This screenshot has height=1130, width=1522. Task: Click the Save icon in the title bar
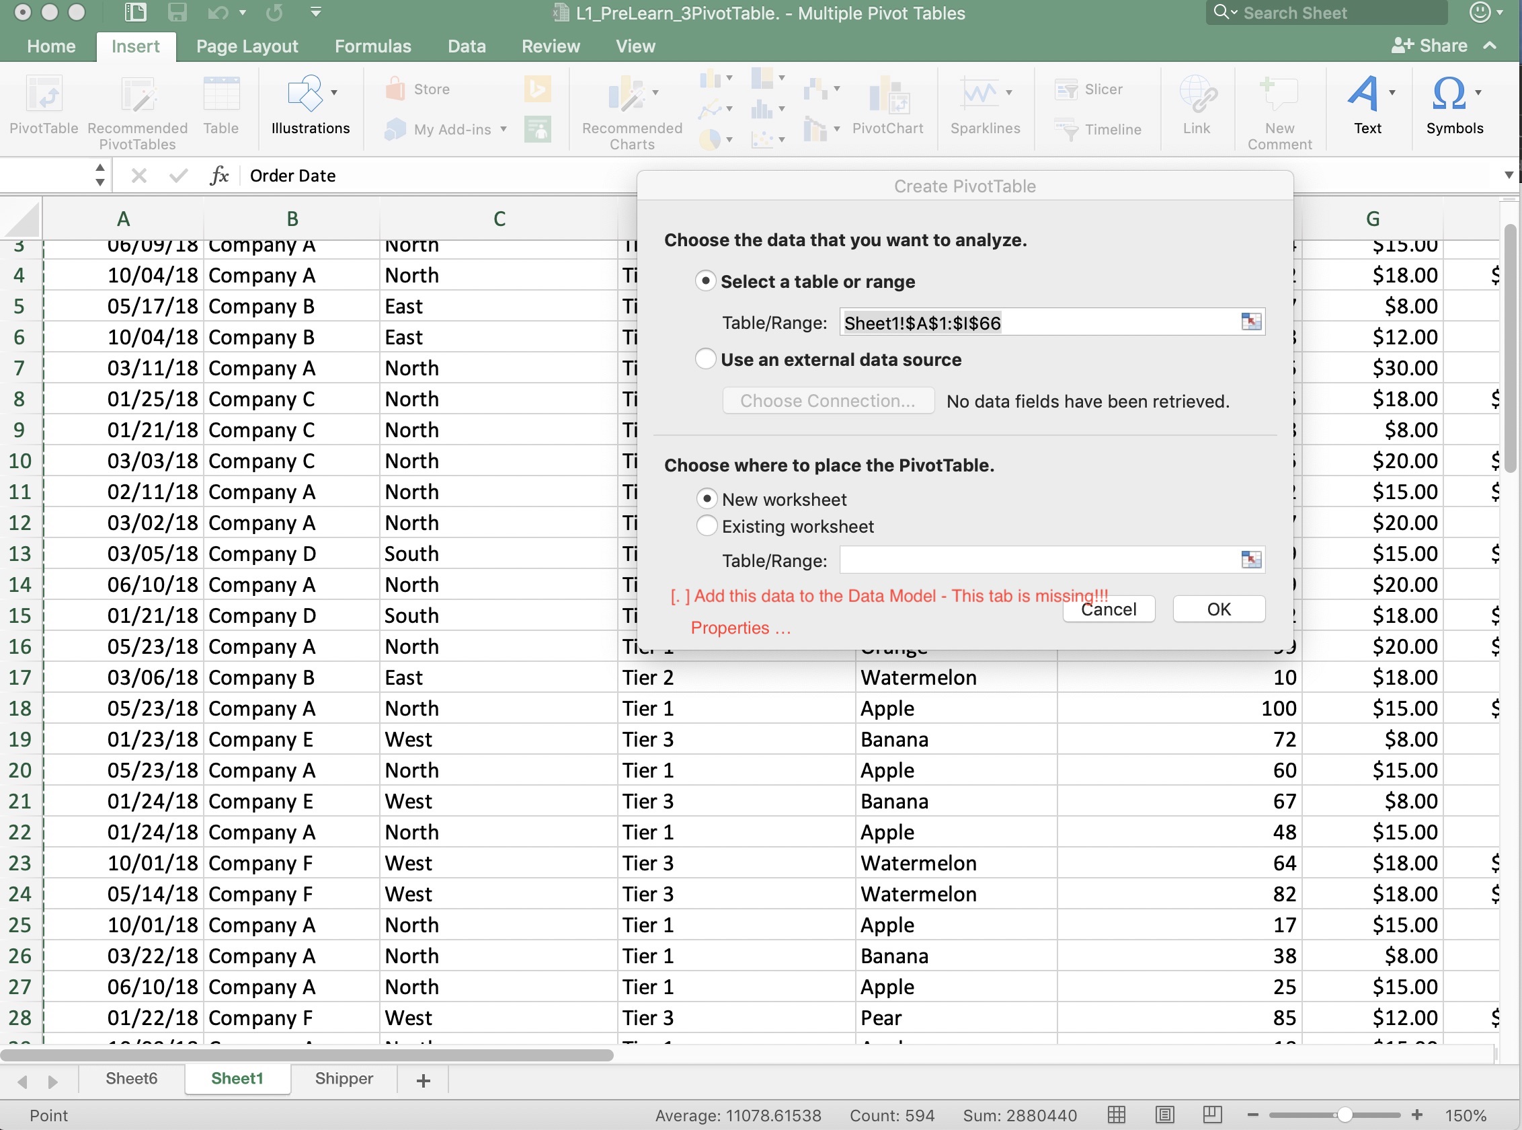tap(177, 12)
